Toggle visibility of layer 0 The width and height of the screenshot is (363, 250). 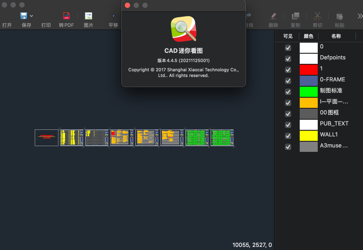coord(288,48)
